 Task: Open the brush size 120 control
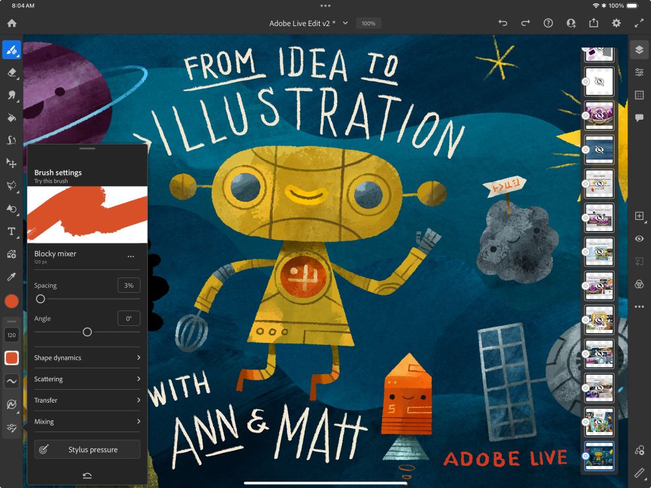coord(12,335)
